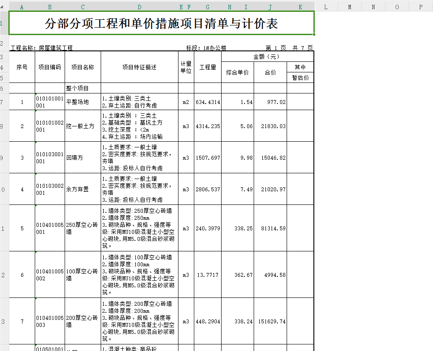Select the total price cell 151629.74
433x351 pixels.
[270, 321]
